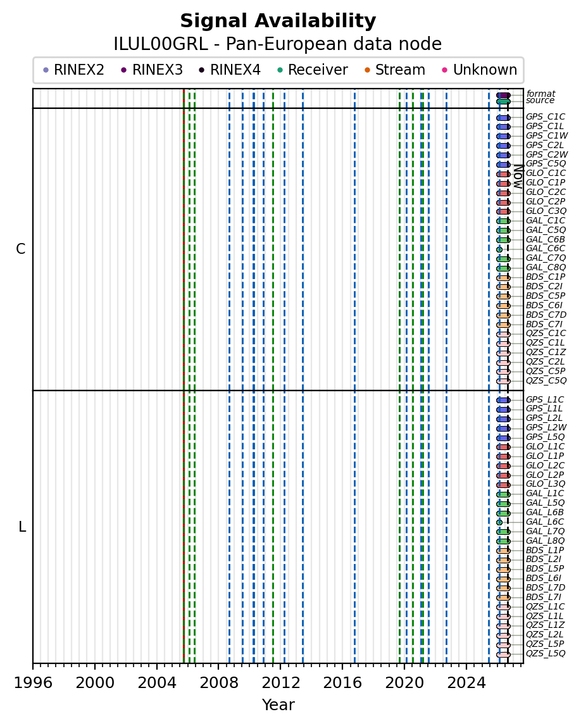Click the GLO_C1C signal label
The height and width of the screenshot is (726, 581).
click(x=546, y=173)
